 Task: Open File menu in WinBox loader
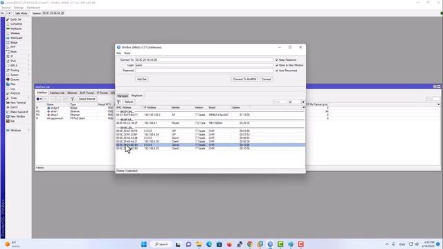tap(118, 53)
